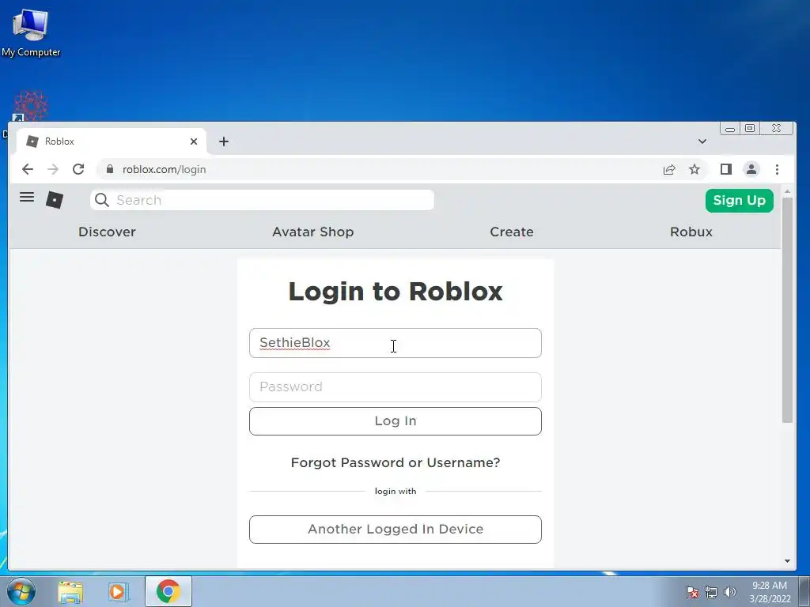This screenshot has width=810, height=607.
Task: Click the Show desktop strip on the taskbar
Action: 804,591
